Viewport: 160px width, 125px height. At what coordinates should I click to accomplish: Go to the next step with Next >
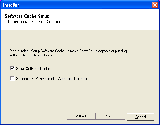(110, 116)
